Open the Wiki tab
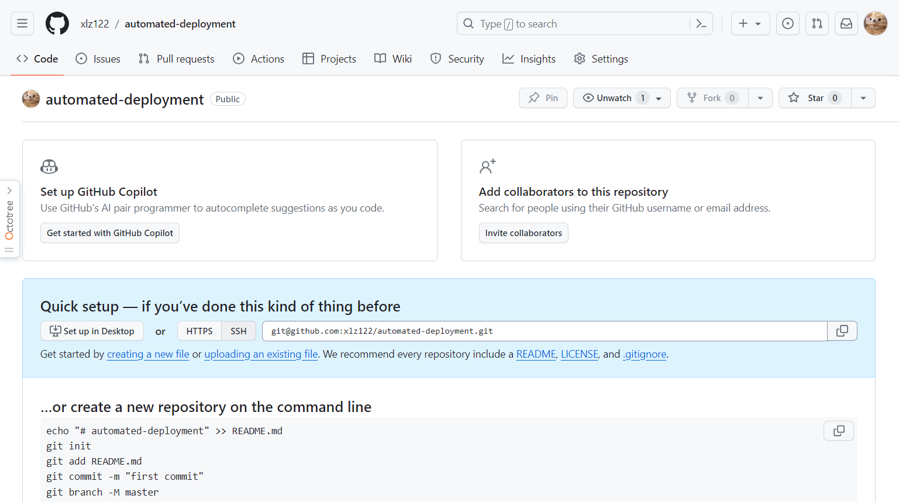Image resolution: width=899 pixels, height=502 pixels. coord(393,59)
